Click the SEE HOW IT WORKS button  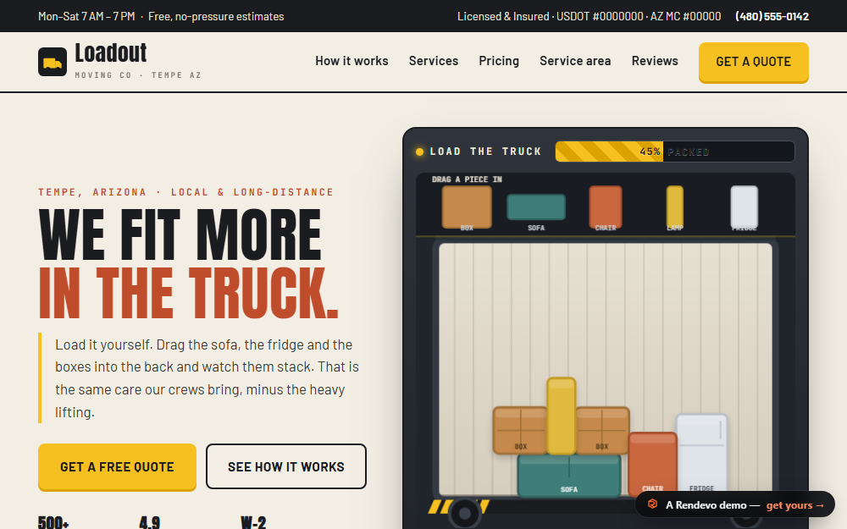click(x=285, y=467)
